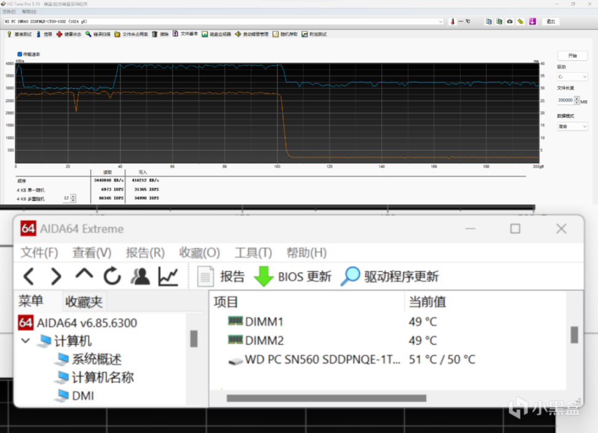The image size is (598, 433).
Task: Decrease file length with the down stepper
Action: 577,103
